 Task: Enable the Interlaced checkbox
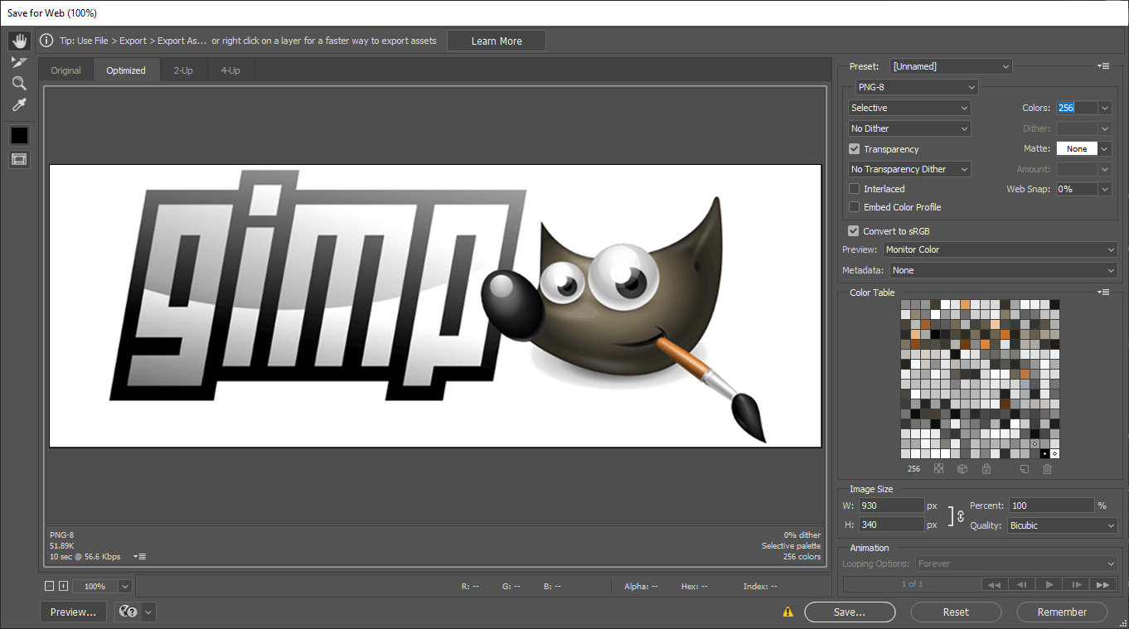pos(854,189)
